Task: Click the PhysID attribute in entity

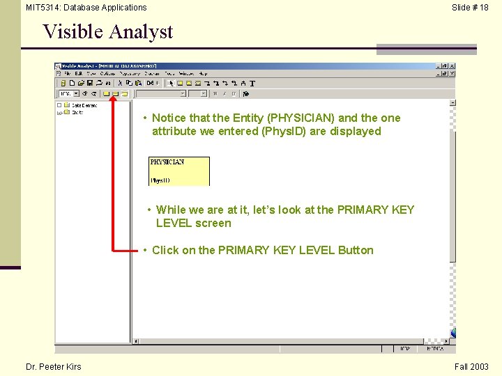Action: tap(160, 180)
